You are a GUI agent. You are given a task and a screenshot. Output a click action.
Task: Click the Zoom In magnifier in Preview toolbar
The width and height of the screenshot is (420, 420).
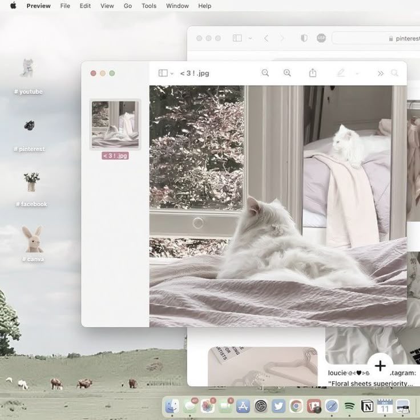pyautogui.click(x=287, y=73)
